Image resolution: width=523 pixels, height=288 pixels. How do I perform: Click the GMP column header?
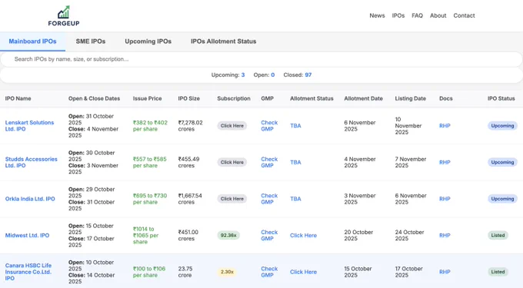267,98
